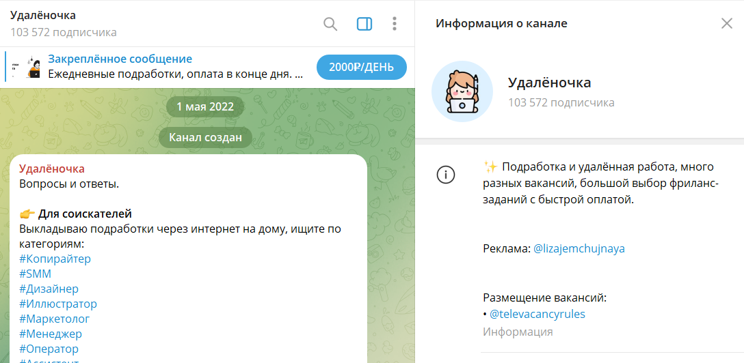The height and width of the screenshot is (363, 744).
Task: Filter by the #Дизайнер hashtag
Action: pos(49,289)
